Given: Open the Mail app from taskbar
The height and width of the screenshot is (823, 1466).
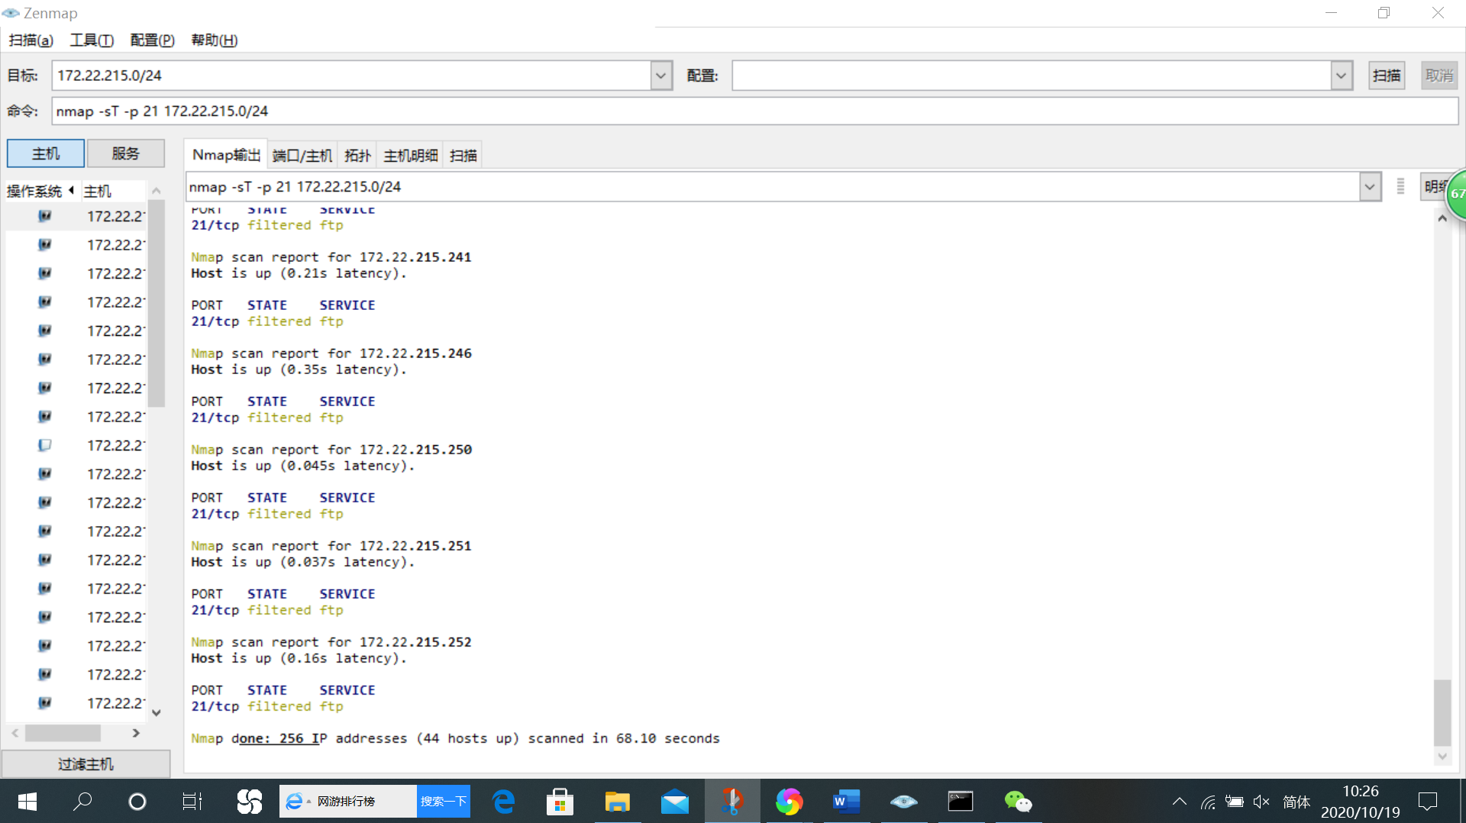Looking at the screenshot, I should [675, 802].
